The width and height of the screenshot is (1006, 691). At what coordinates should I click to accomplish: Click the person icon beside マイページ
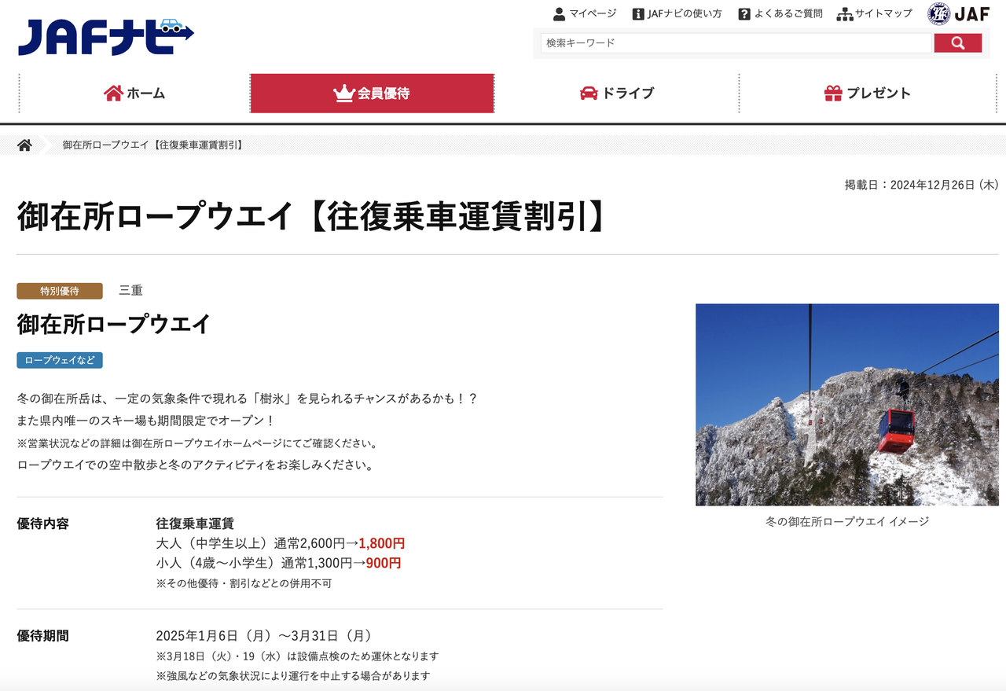tap(560, 14)
